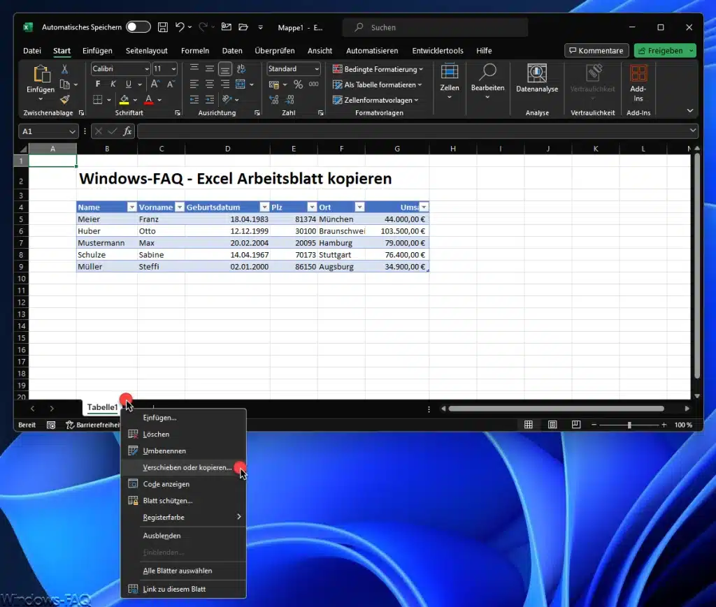Open the Datenanalyse tool
Image resolution: width=716 pixels, height=607 pixels.
537,79
